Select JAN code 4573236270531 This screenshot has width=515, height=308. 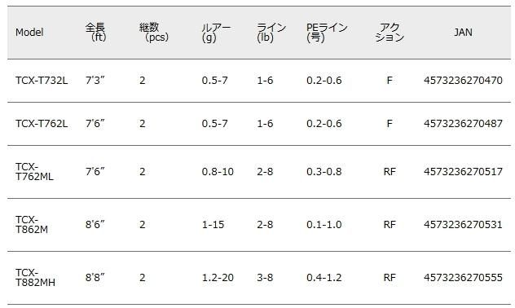463,224
